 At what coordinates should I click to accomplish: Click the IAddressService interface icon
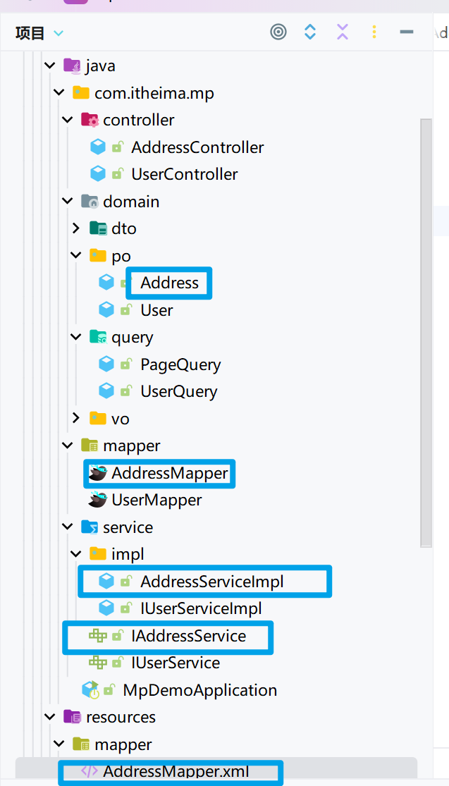[x=97, y=636]
